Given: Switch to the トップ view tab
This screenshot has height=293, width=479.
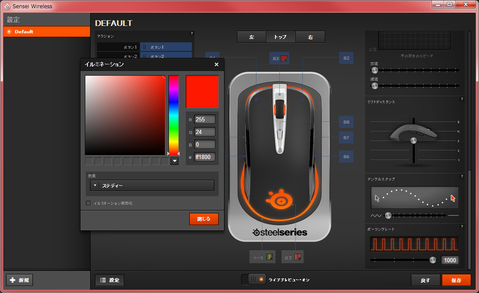Looking at the screenshot, I should coord(281,37).
